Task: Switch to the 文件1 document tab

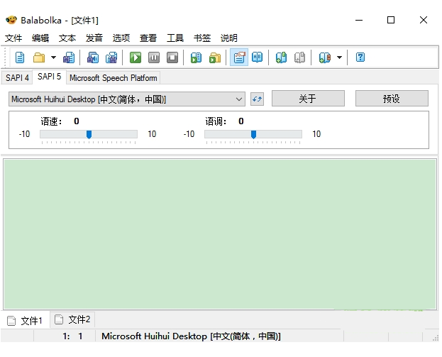Action: click(25, 321)
